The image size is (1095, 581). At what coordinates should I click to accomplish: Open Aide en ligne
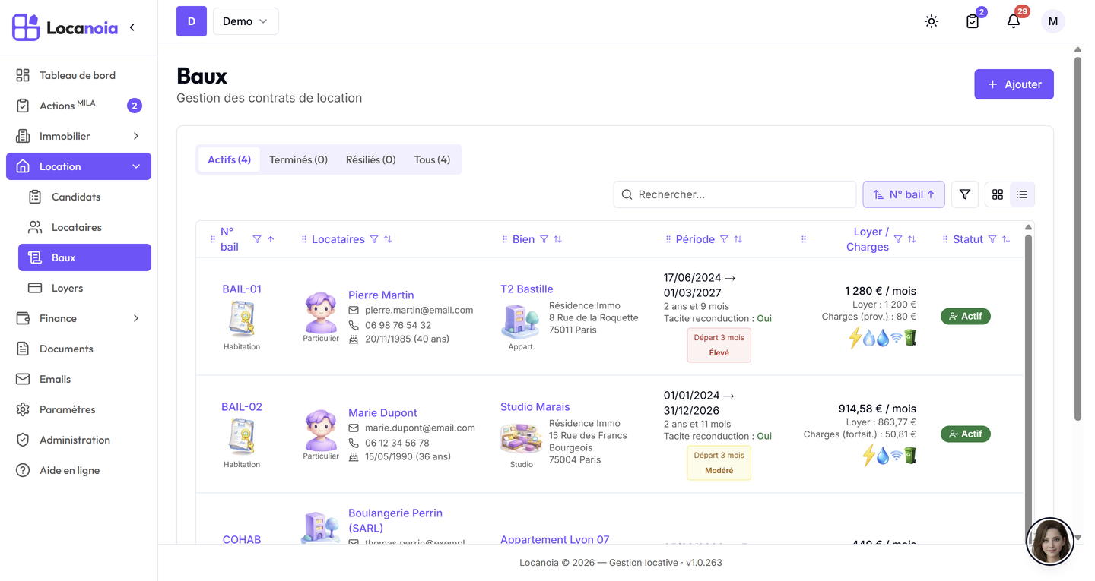78,470
